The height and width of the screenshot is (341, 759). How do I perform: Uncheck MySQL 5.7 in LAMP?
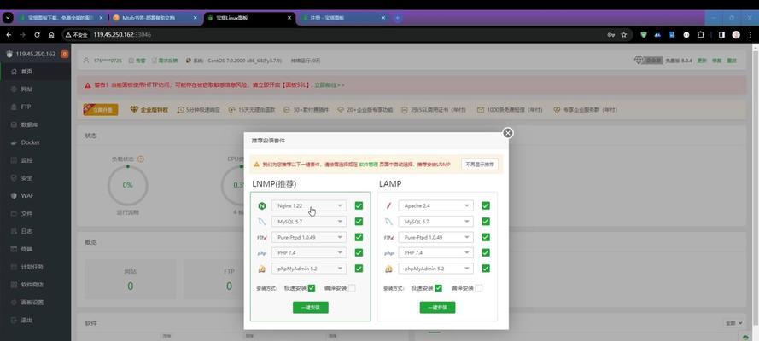[486, 222]
